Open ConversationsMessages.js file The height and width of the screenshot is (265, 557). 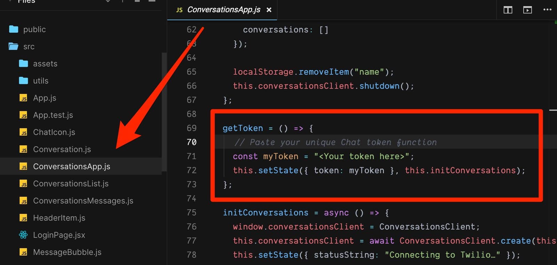[x=83, y=201]
